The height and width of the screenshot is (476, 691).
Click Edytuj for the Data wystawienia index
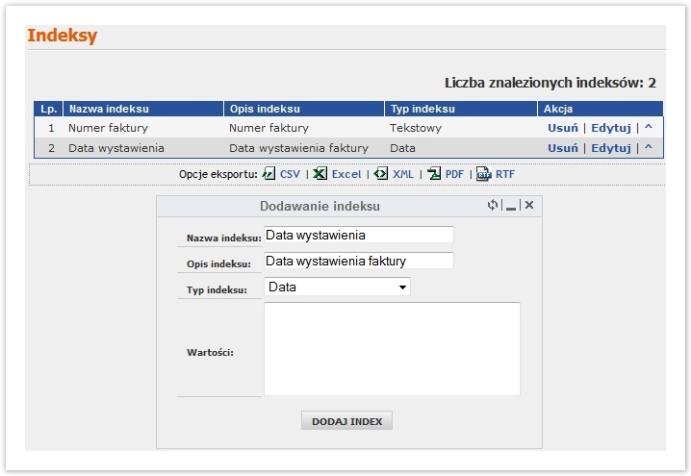(610, 148)
